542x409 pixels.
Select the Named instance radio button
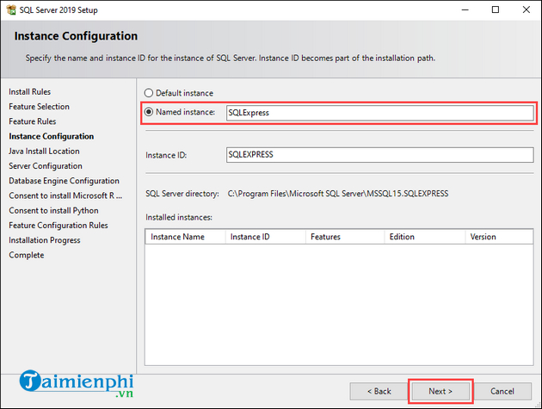point(149,112)
